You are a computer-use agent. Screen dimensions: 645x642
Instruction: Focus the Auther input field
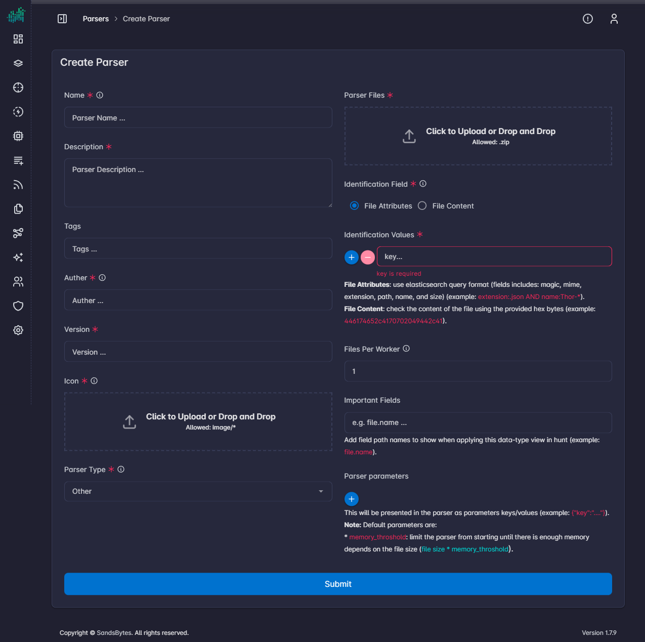[x=198, y=300]
